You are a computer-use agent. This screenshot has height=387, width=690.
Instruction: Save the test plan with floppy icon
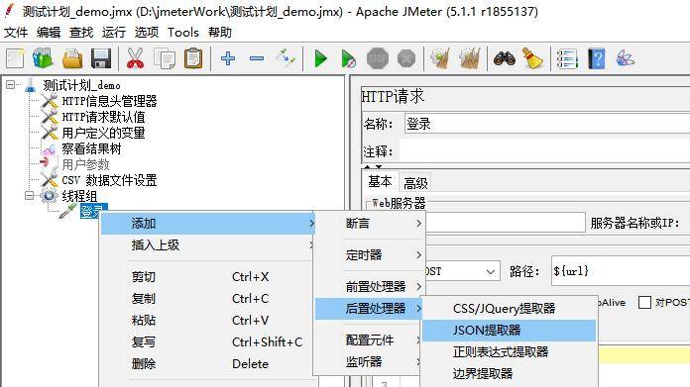(x=101, y=58)
